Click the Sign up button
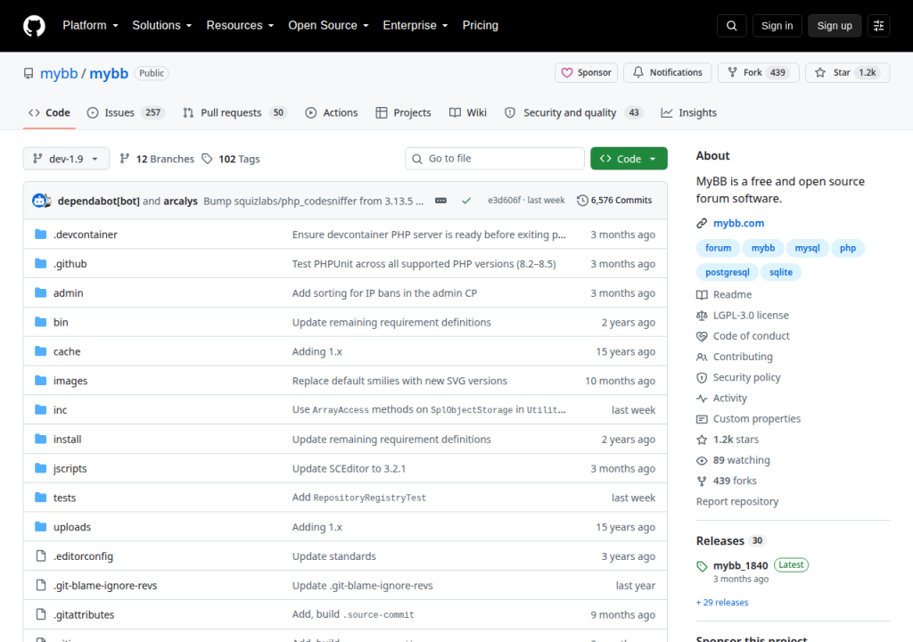The image size is (913, 642). click(x=834, y=26)
